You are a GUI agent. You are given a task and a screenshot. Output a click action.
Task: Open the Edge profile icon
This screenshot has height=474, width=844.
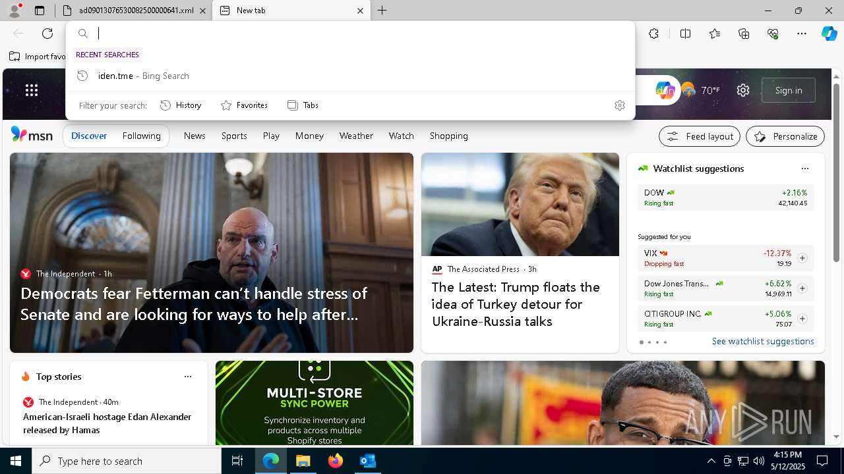[x=15, y=11]
